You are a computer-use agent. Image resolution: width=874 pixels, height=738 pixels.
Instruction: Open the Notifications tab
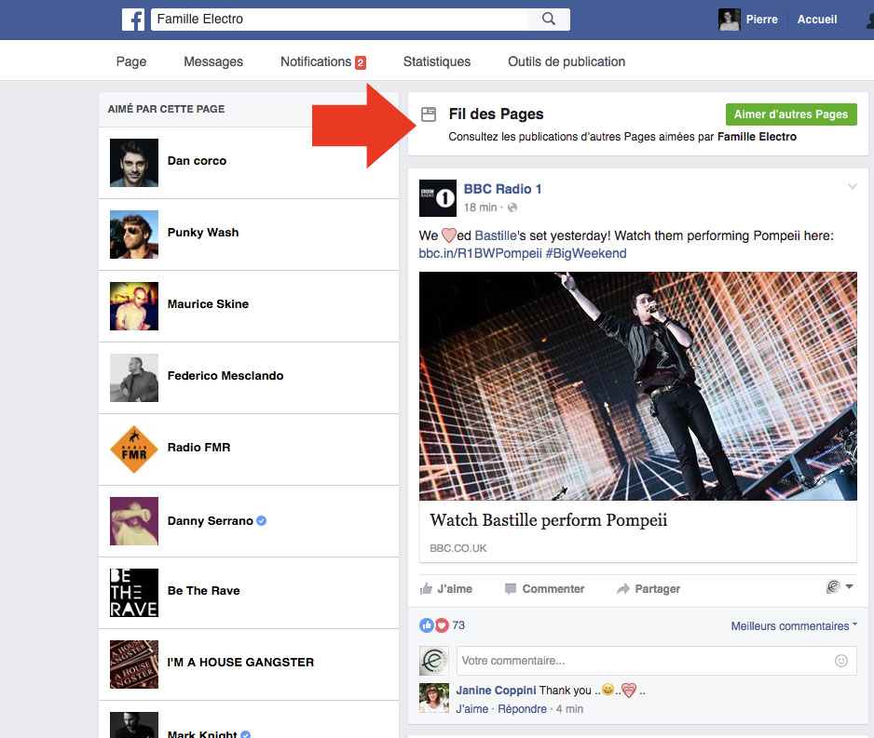[x=316, y=61]
